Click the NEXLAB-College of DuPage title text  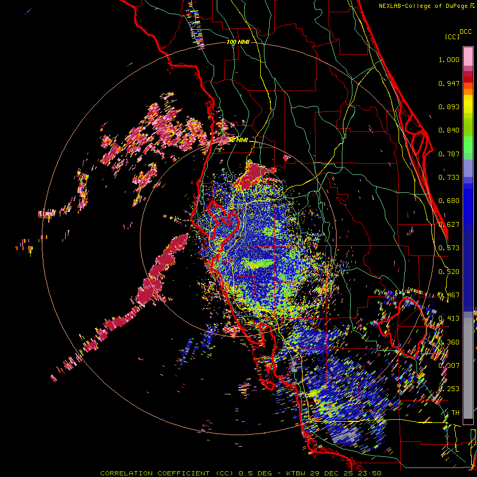(x=423, y=6)
